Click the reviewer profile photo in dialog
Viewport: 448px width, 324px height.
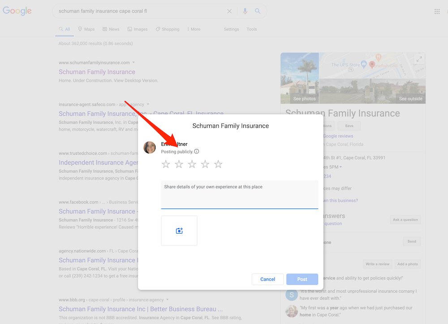[150, 147]
